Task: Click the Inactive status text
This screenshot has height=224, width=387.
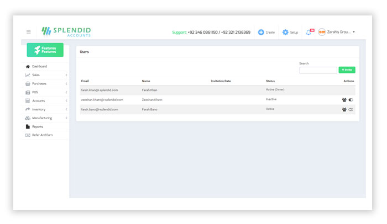Action: (271, 99)
